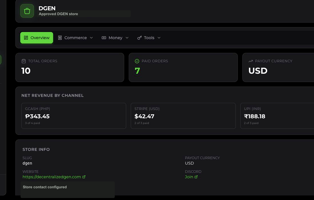The image size is (314, 200).
Task: Select the $42.47 Stripe amount
Action: [144, 116]
